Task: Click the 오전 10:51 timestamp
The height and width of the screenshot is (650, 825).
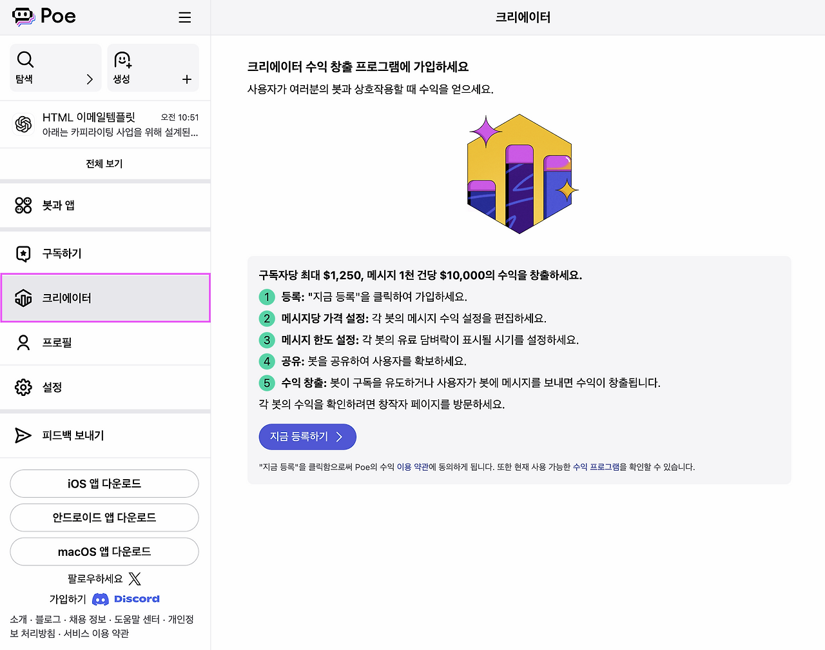Action: pos(180,117)
